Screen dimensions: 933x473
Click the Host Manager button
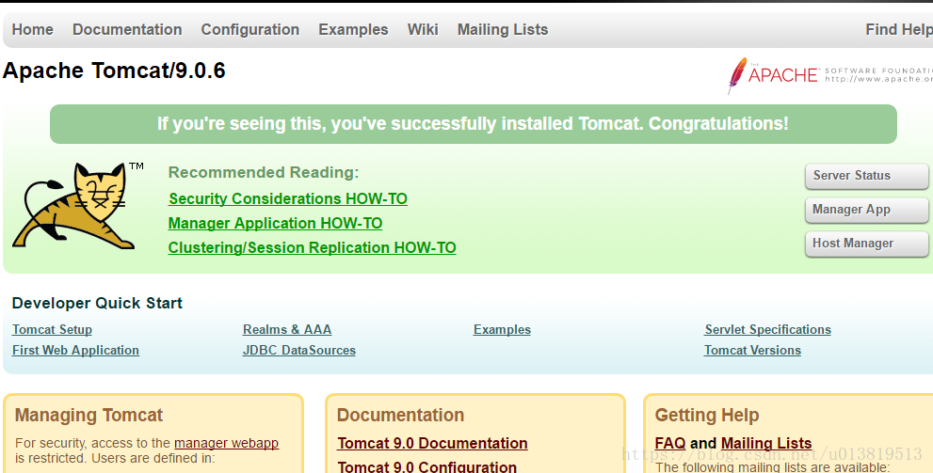(x=867, y=244)
